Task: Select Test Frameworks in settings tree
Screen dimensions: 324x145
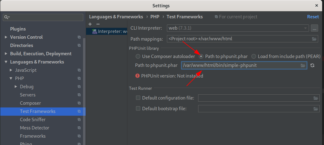Action: click(x=43, y=111)
